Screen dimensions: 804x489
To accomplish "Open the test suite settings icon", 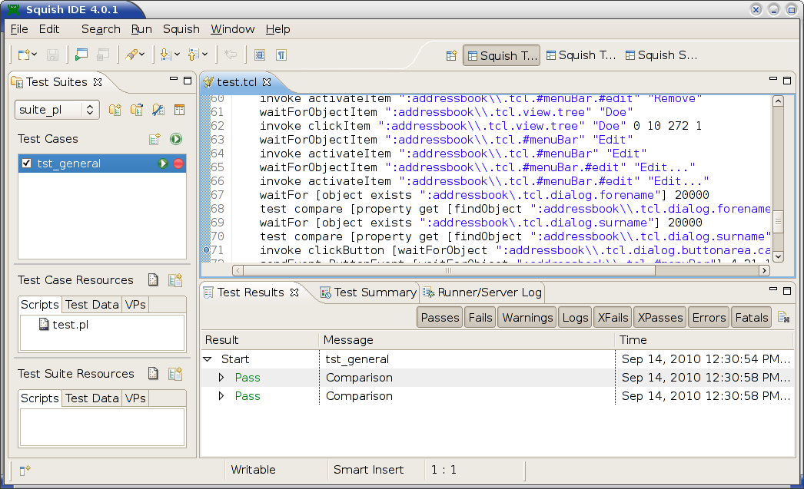I will (158, 110).
